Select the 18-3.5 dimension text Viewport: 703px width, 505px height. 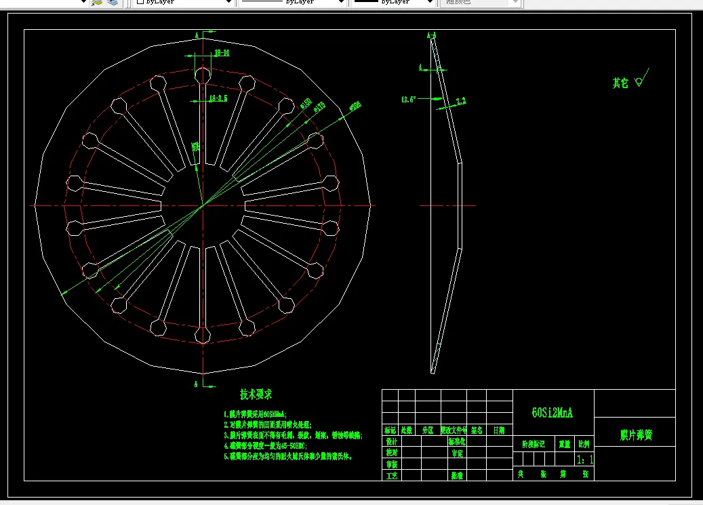pos(218,98)
